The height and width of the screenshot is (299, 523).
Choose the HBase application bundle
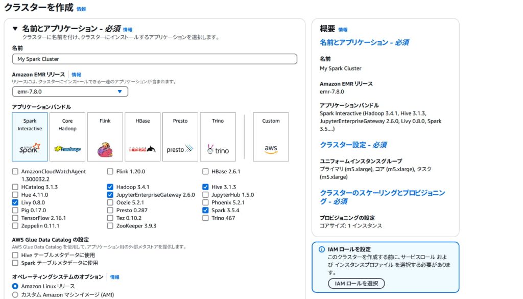[x=143, y=137]
